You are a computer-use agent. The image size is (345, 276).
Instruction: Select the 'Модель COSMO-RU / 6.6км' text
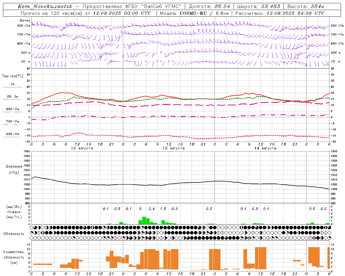click(194, 13)
